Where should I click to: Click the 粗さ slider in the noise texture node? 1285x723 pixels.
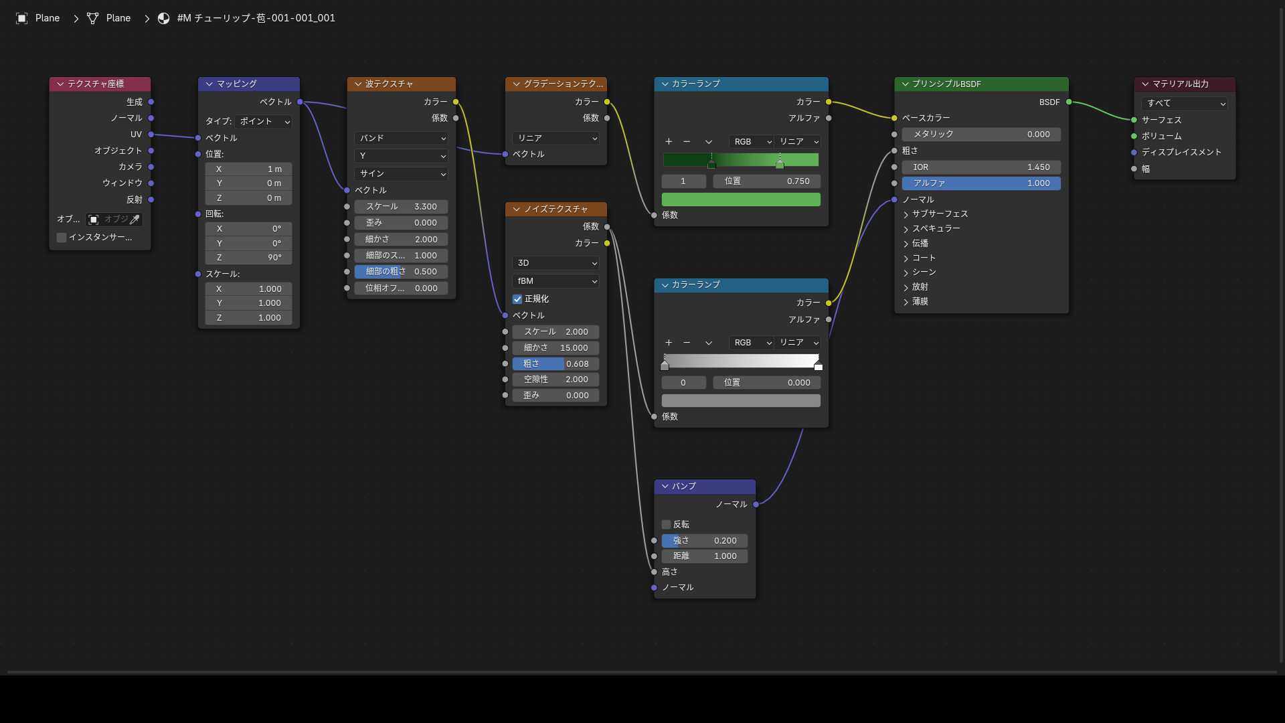coord(555,364)
